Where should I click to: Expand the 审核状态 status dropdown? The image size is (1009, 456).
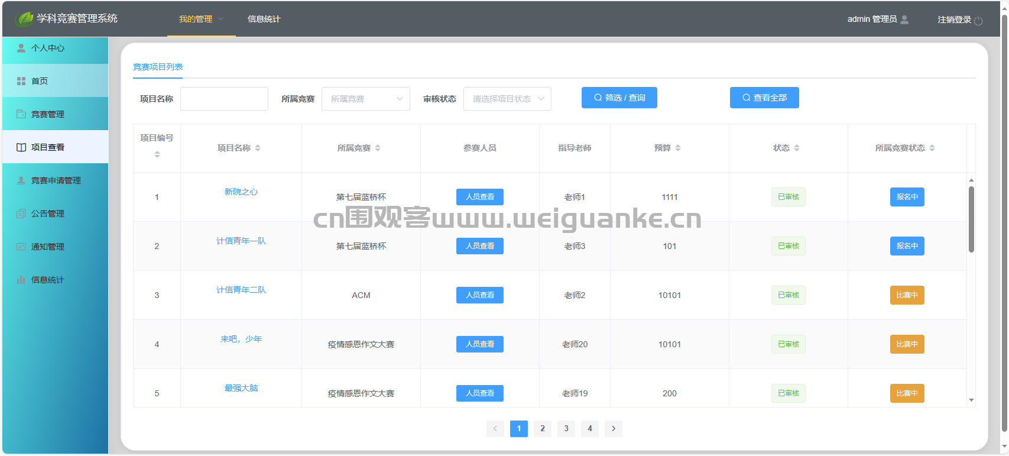coord(507,99)
